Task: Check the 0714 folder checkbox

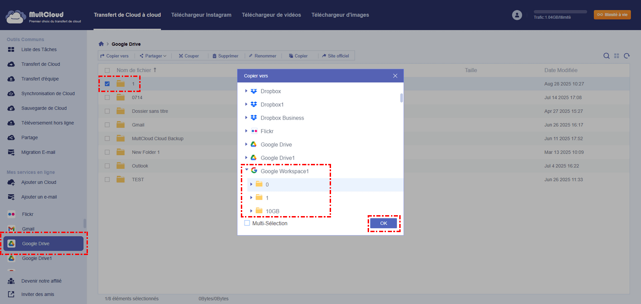Action: pos(107,98)
